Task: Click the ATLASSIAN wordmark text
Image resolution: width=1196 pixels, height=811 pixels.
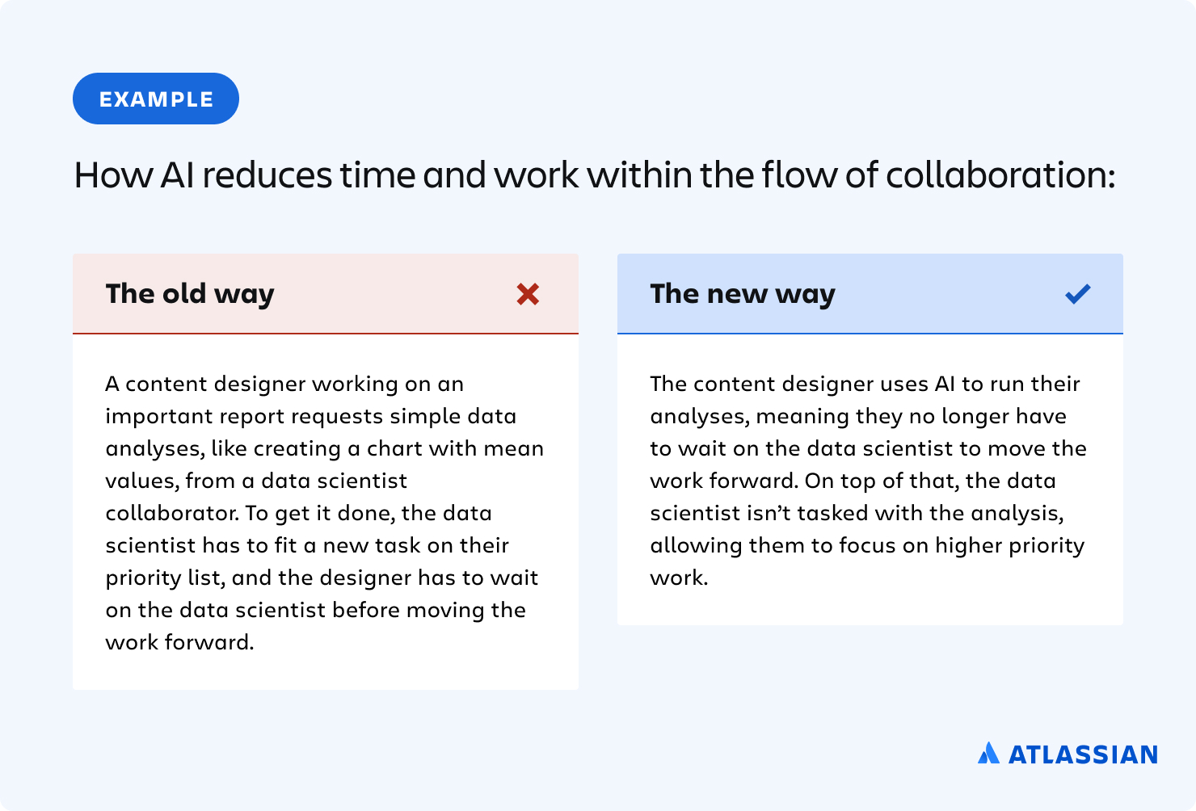Action: (x=1083, y=754)
